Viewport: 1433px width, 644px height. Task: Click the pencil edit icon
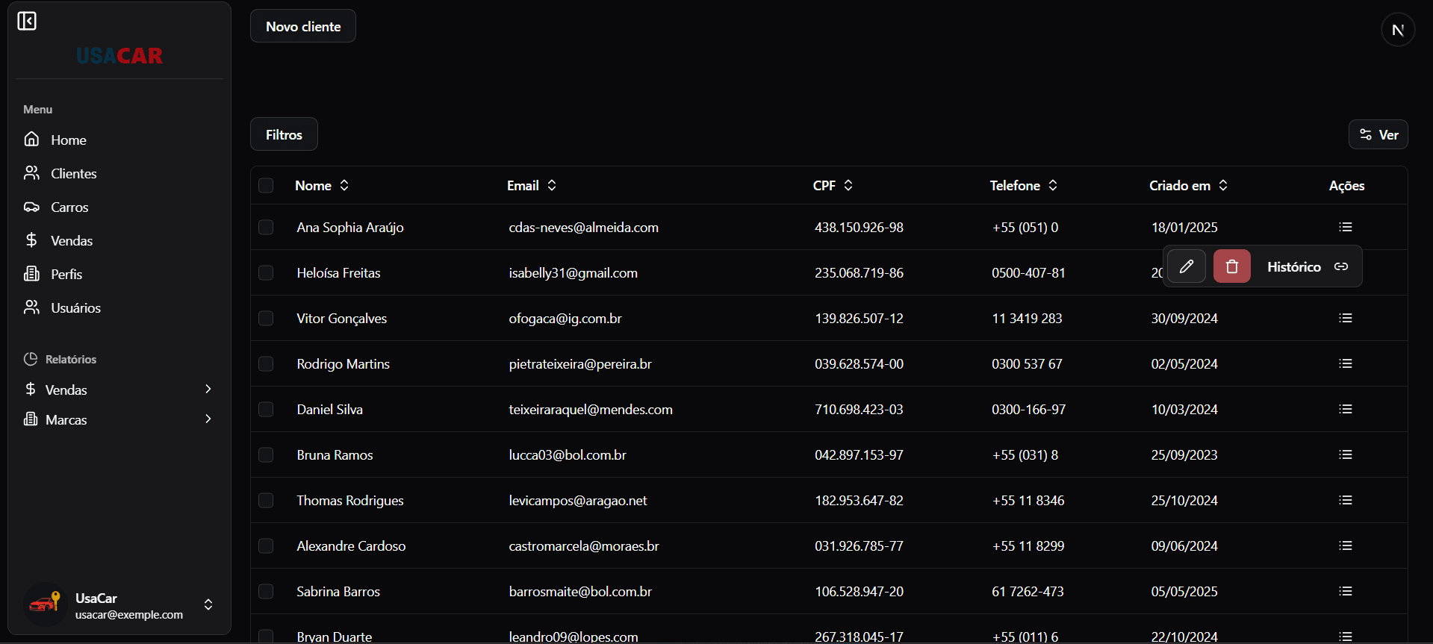[1186, 266]
